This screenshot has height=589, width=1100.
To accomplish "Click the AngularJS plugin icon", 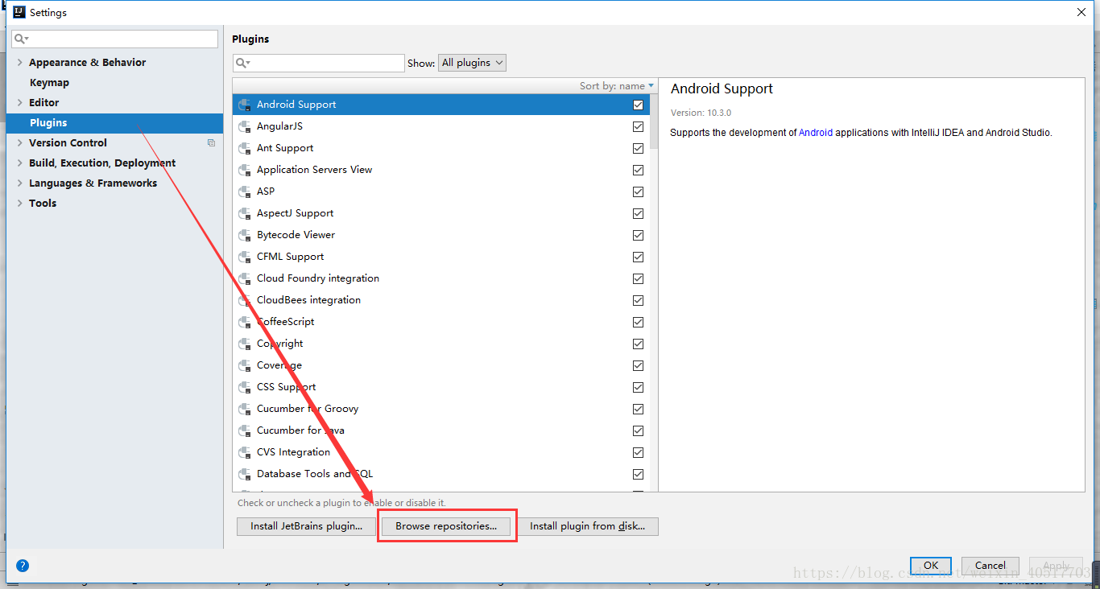I will click(x=245, y=126).
